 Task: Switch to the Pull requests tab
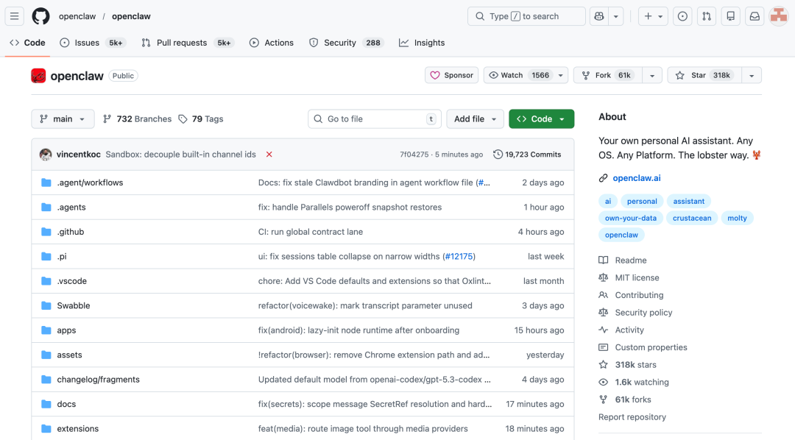(188, 43)
